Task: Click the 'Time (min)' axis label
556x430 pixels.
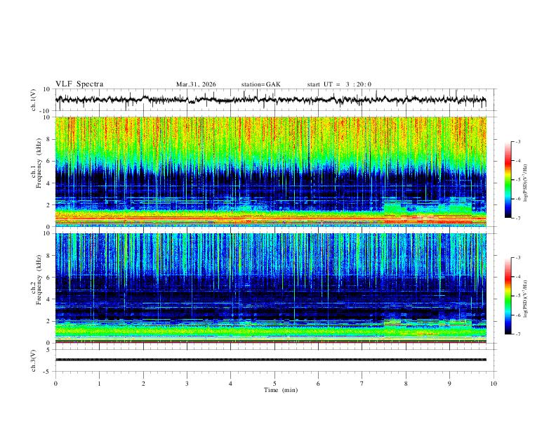Action: point(281,390)
